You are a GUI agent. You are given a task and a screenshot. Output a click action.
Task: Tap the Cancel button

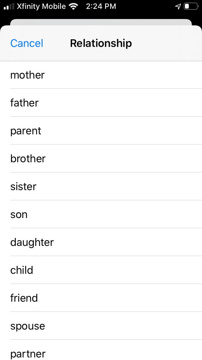tap(27, 43)
